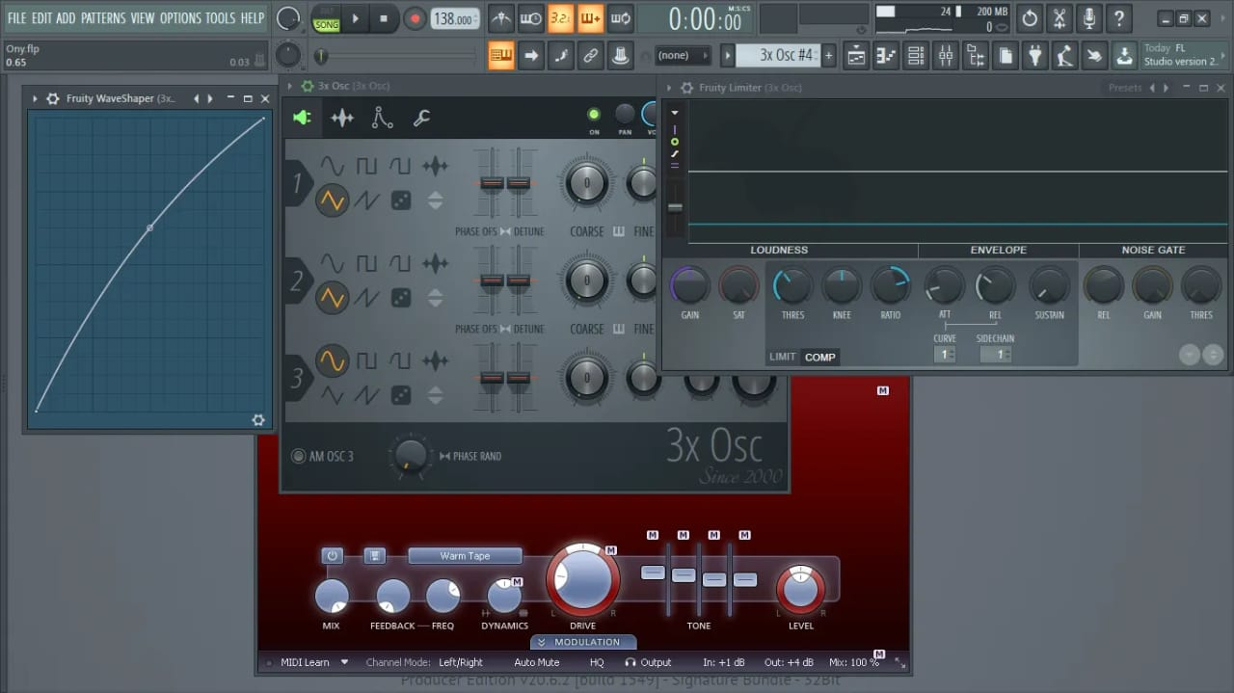Click the MIDI Learn dropdown arrow

click(344, 662)
